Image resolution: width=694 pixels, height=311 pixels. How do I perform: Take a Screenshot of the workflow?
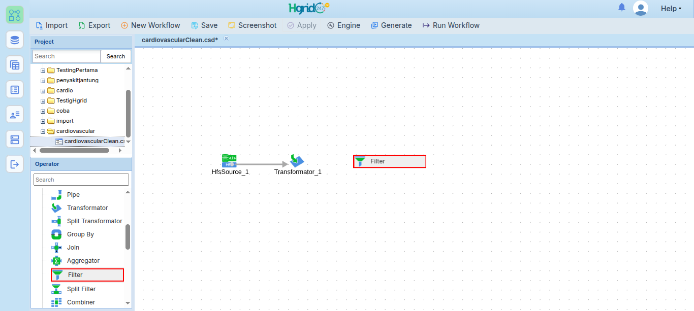[x=253, y=25]
